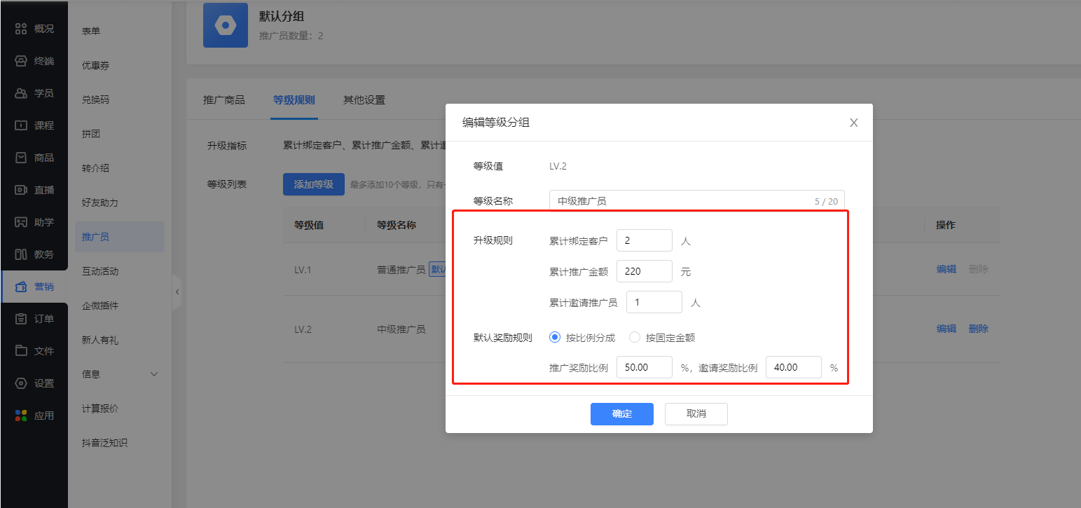Open the 终端 terminal section icon
This screenshot has height=508, width=1081.
(21, 61)
